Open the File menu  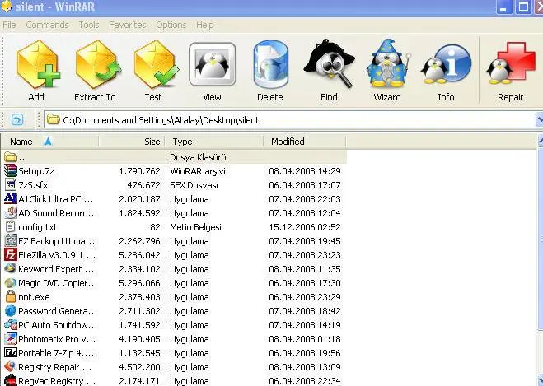[9, 25]
